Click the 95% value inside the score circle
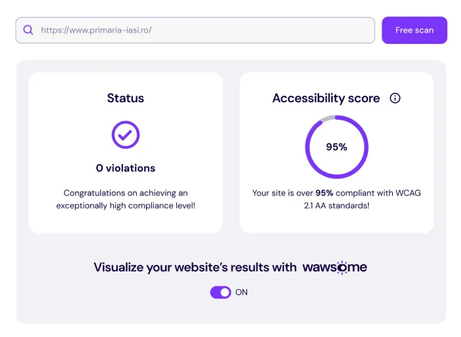 click(337, 147)
